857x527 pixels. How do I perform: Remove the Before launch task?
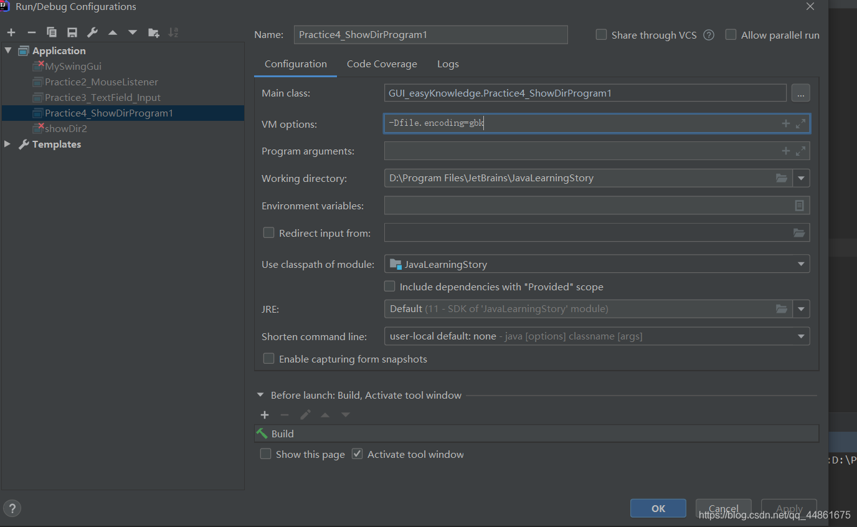(x=285, y=415)
